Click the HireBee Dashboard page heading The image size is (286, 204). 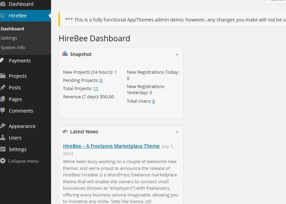coord(94,39)
